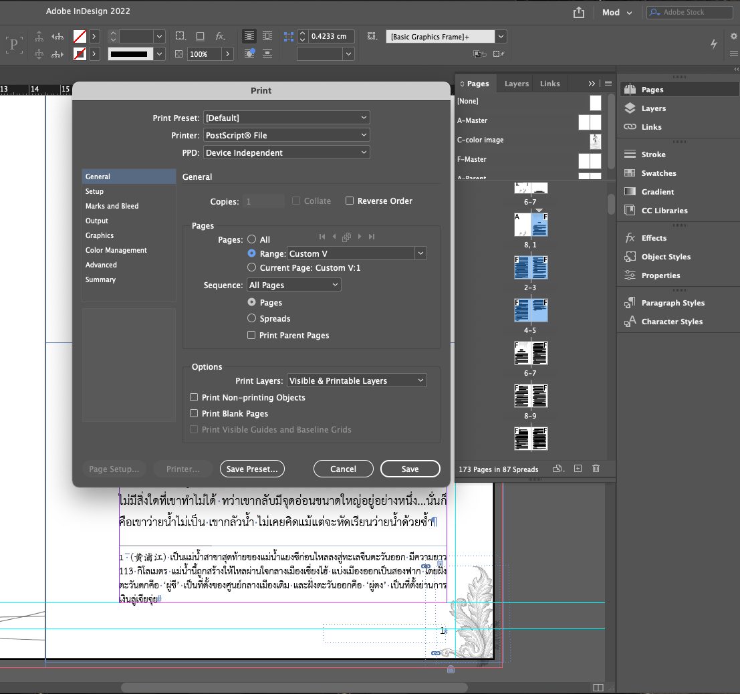Select Marks and Bleed settings section
The height and width of the screenshot is (694, 740).
pos(111,206)
